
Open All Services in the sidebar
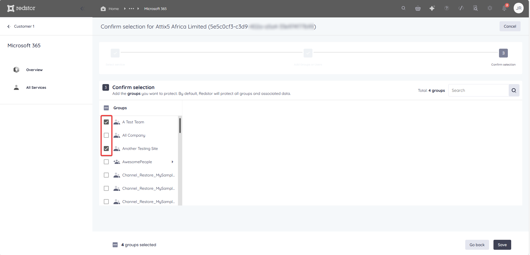pyautogui.click(x=36, y=87)
